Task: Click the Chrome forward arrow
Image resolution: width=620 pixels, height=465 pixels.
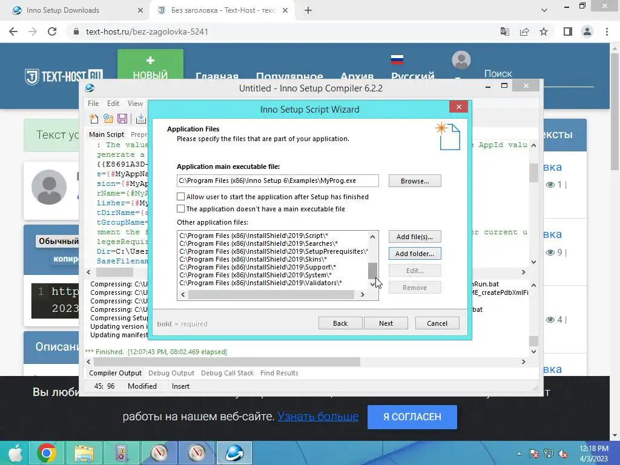Action: pos(33,31)
